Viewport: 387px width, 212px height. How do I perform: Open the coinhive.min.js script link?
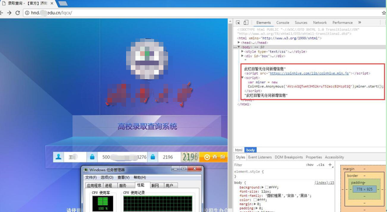309,73
